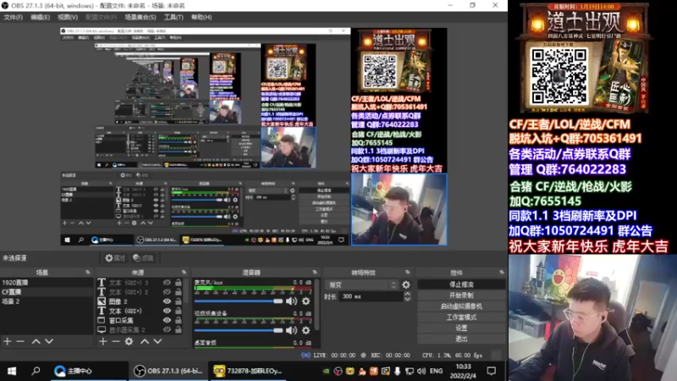Open the Windows Start menu
This screenshot has height=381, width=677.
point(12,371)
